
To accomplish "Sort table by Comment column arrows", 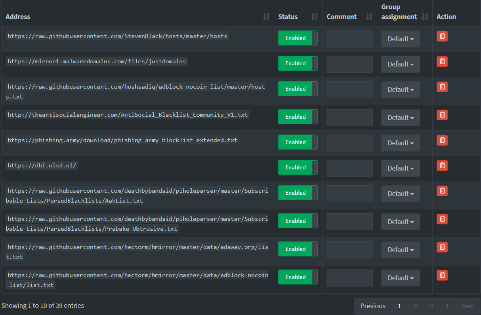I will (369, 17).
